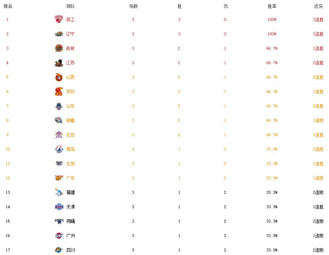Open the 北京 team name link
Image resolution: width=329 pixels, height=255 pixels.
pos(70,164)
